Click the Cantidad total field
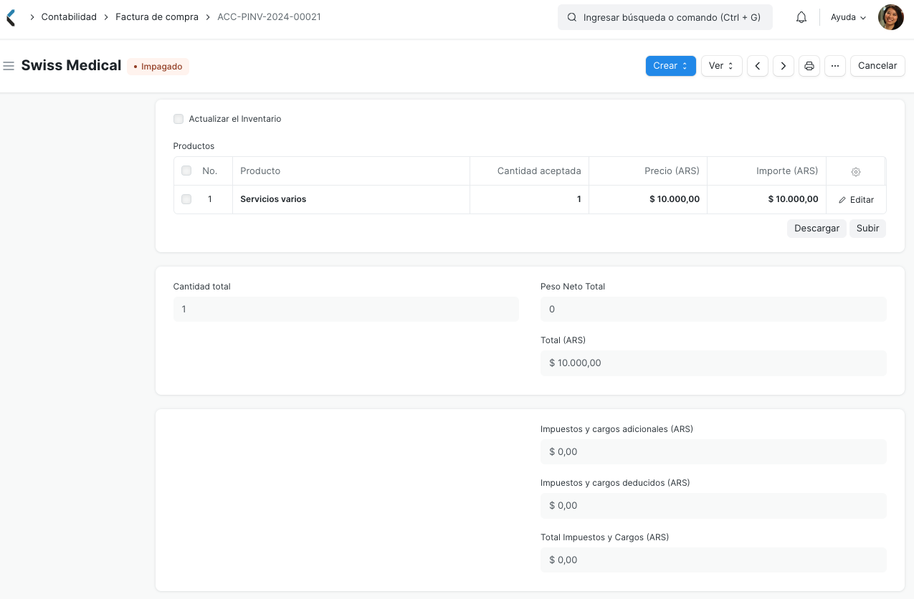This screenshot has width=914, height=599. click(346, 310)
